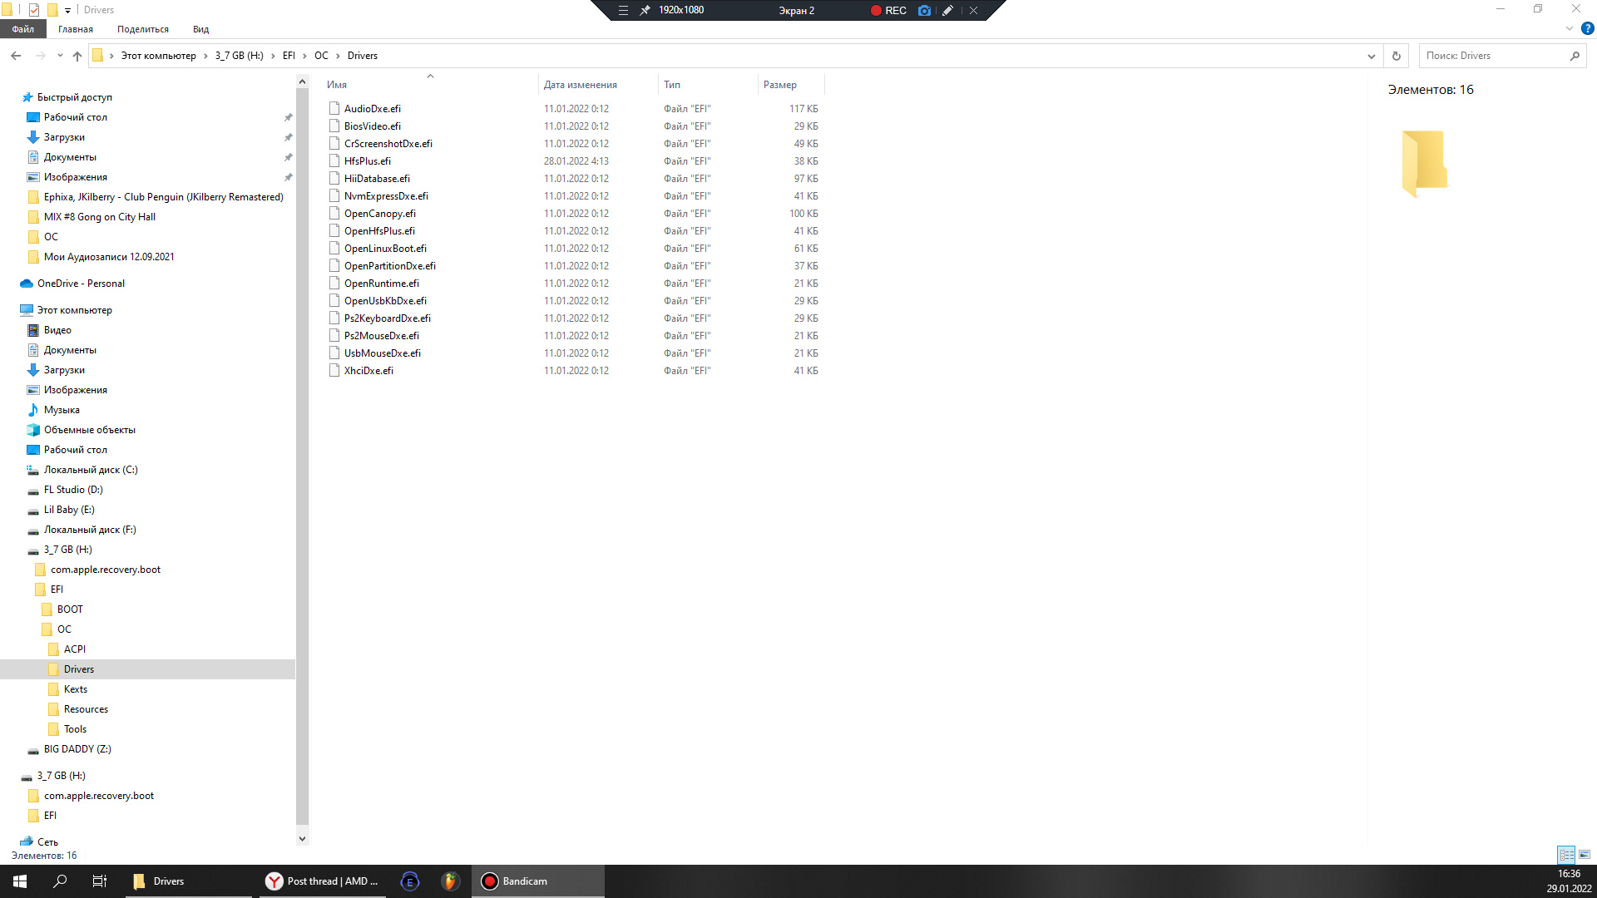Click the back navigation arrow

pyautogui.click(x=16, y=56)
